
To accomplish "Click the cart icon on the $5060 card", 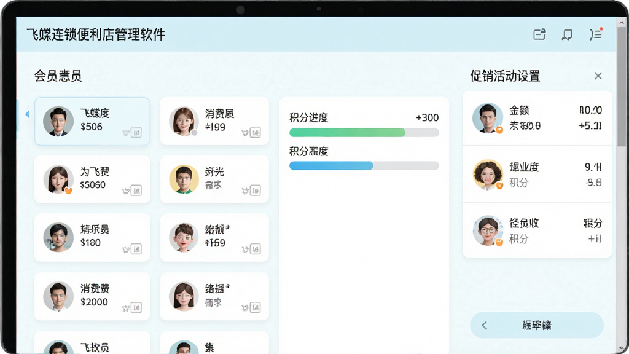I will [x=126, y=191].
